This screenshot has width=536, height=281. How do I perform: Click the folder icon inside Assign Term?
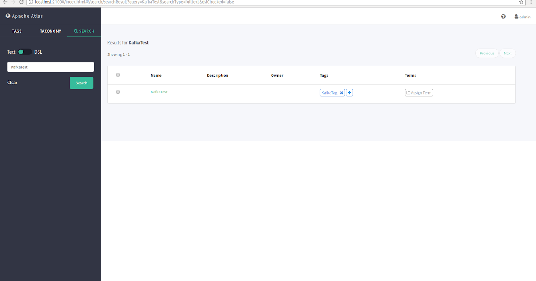(x=408, y=92)
